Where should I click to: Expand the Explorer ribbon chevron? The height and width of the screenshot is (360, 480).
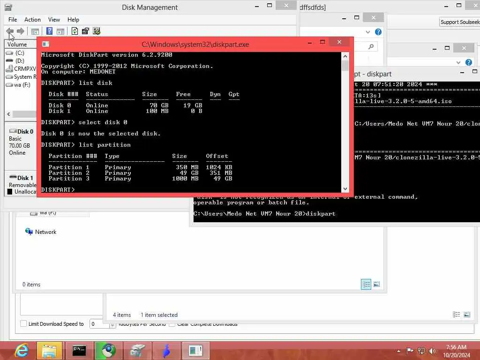(x=367, y=32)
